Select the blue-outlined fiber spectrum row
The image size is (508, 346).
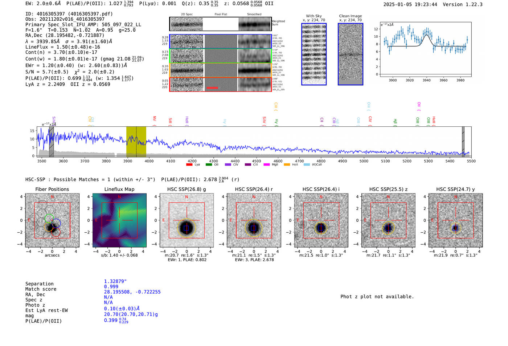click(221, 41)
